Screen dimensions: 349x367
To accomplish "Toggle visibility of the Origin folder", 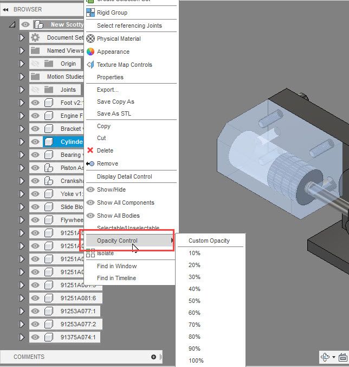I will pyautogui.click(x=35, y=64).
